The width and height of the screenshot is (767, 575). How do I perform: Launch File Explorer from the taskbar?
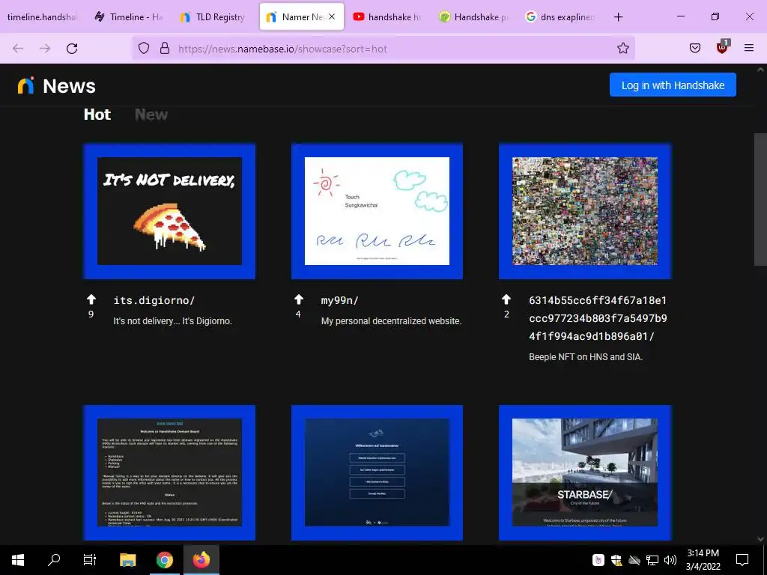[127, 560]
